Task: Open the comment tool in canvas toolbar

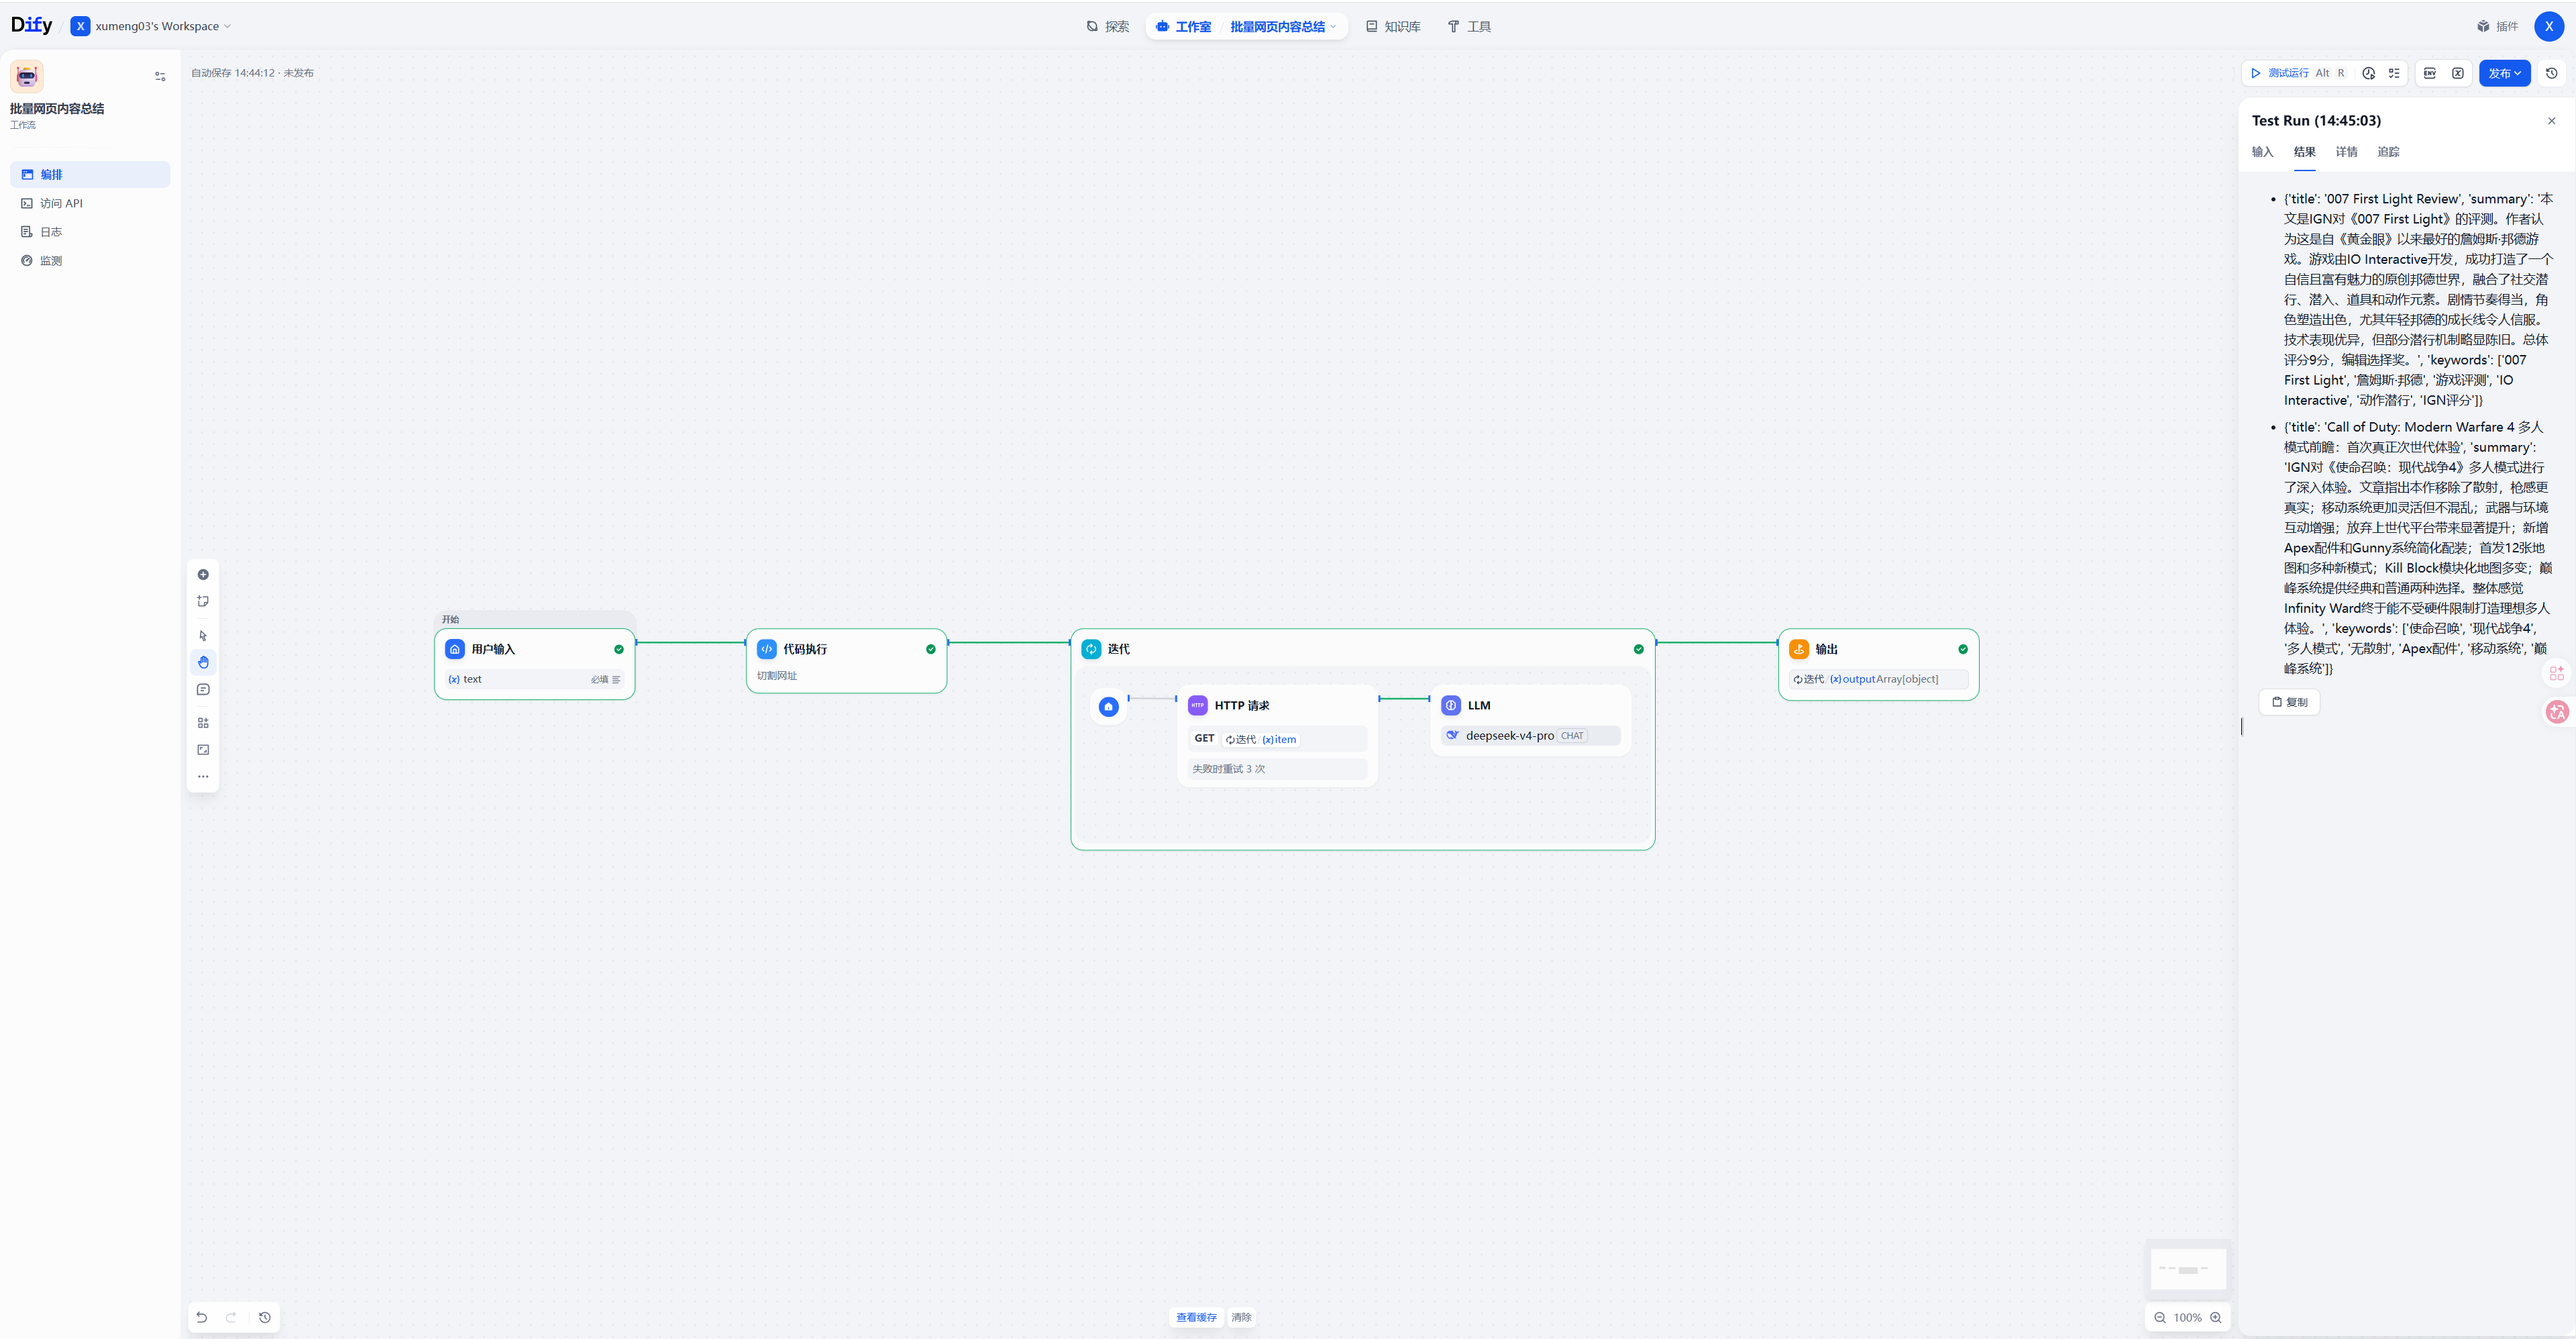Action: tap(203, 689)
